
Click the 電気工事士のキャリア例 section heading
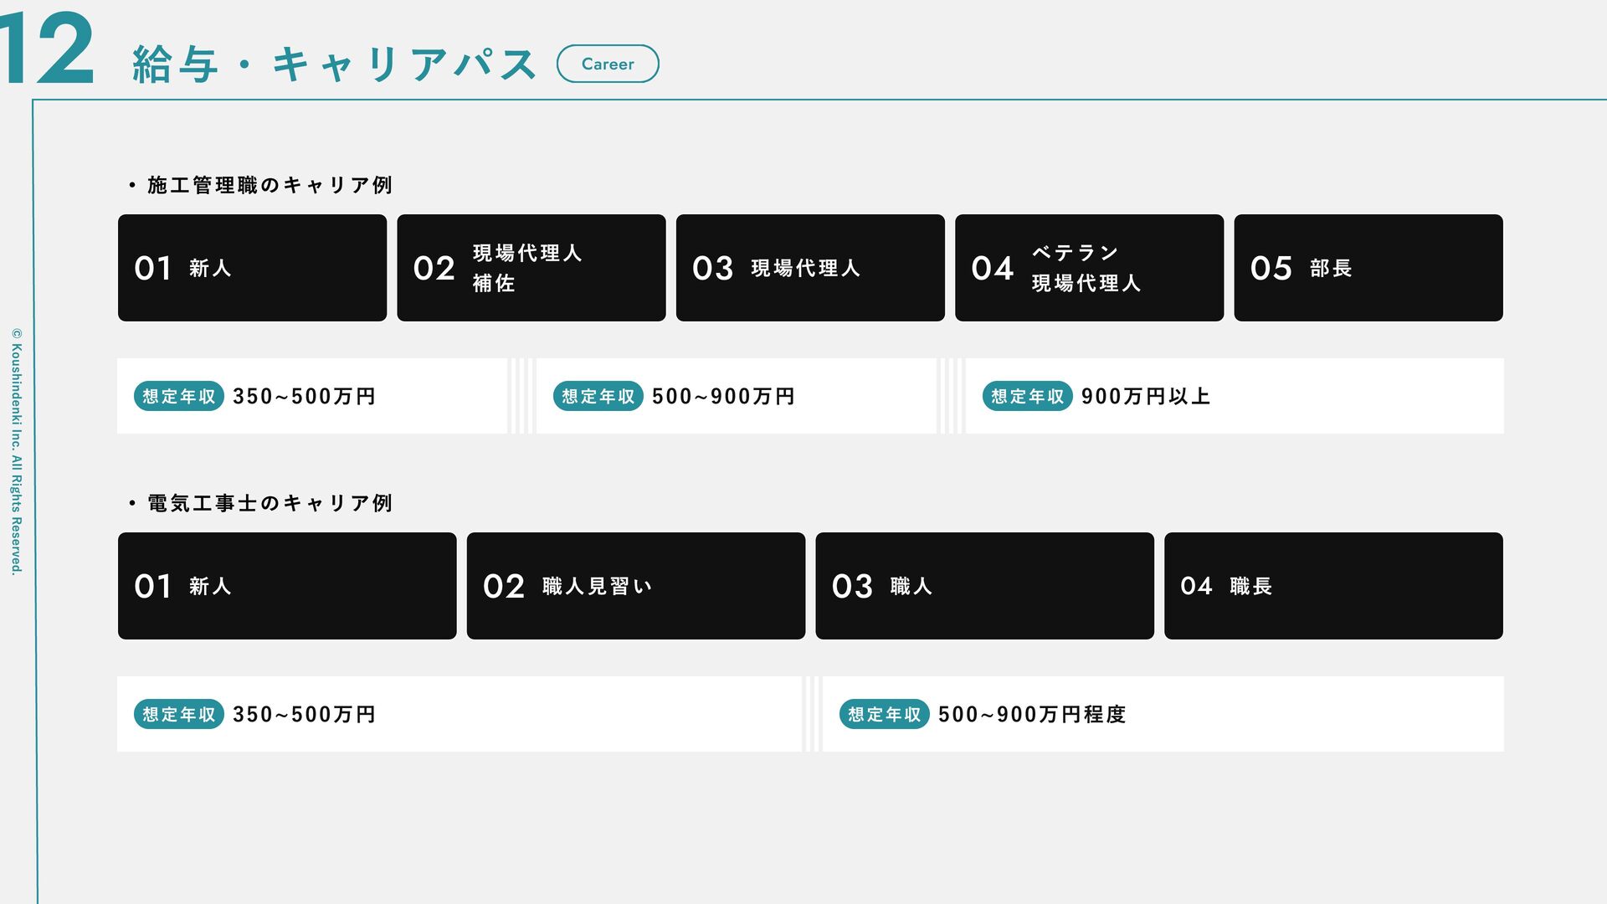[x=269, y=503]
